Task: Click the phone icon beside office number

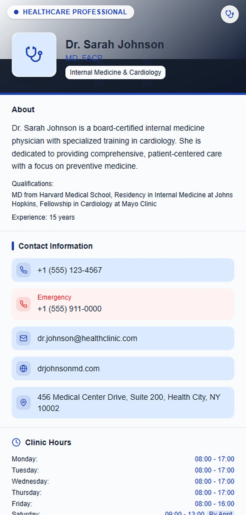Action: (23, 270)
